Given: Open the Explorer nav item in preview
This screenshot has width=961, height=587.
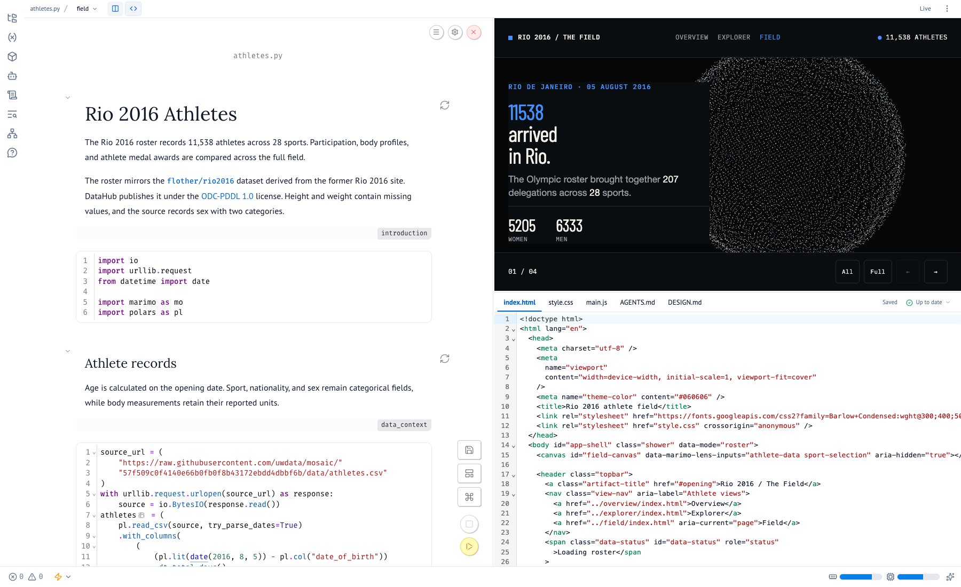Looking at the screenshot, I should [734, 37].
